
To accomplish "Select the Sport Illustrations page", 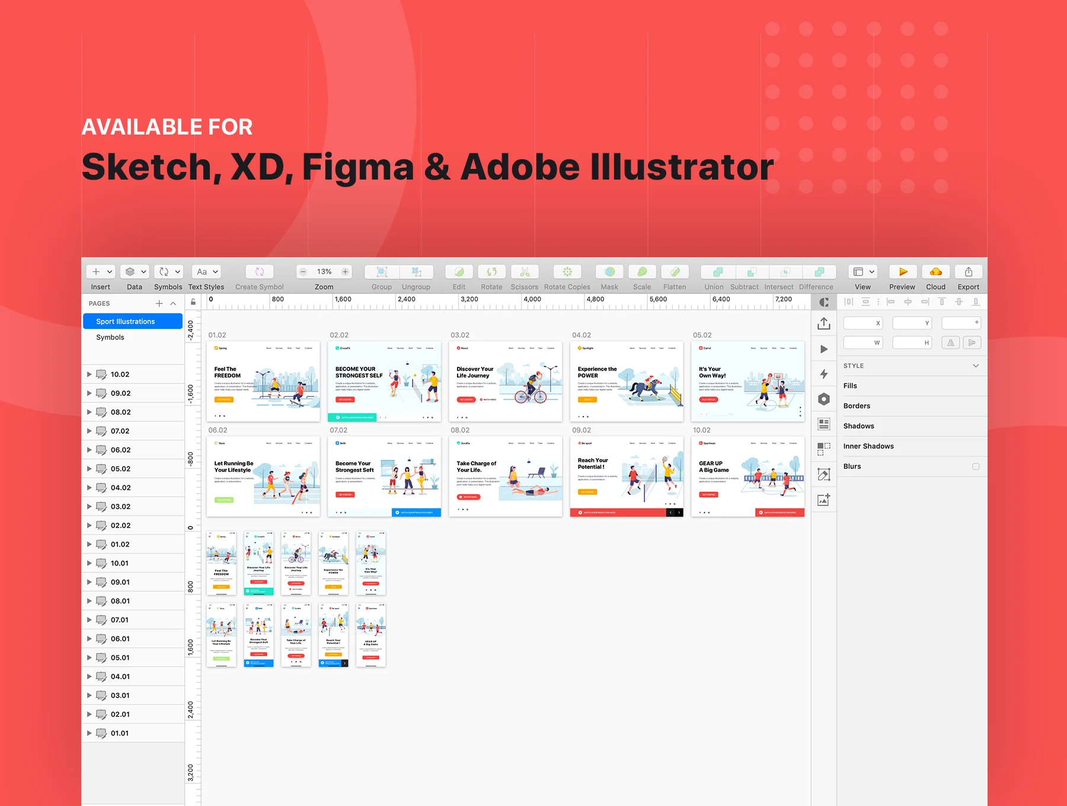I will (133, 321).
